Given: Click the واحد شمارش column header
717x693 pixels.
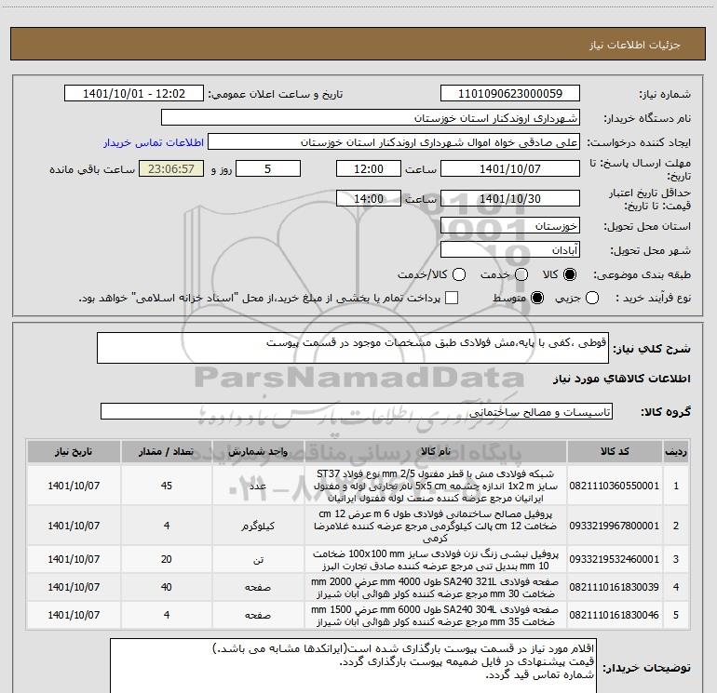Looking at the screenshot, I should (x=258, y=452).
